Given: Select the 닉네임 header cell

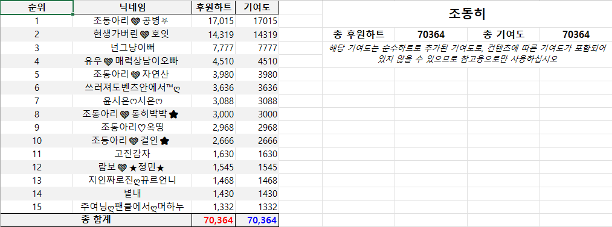Looking at the screenshot, I should click(132, 7).
